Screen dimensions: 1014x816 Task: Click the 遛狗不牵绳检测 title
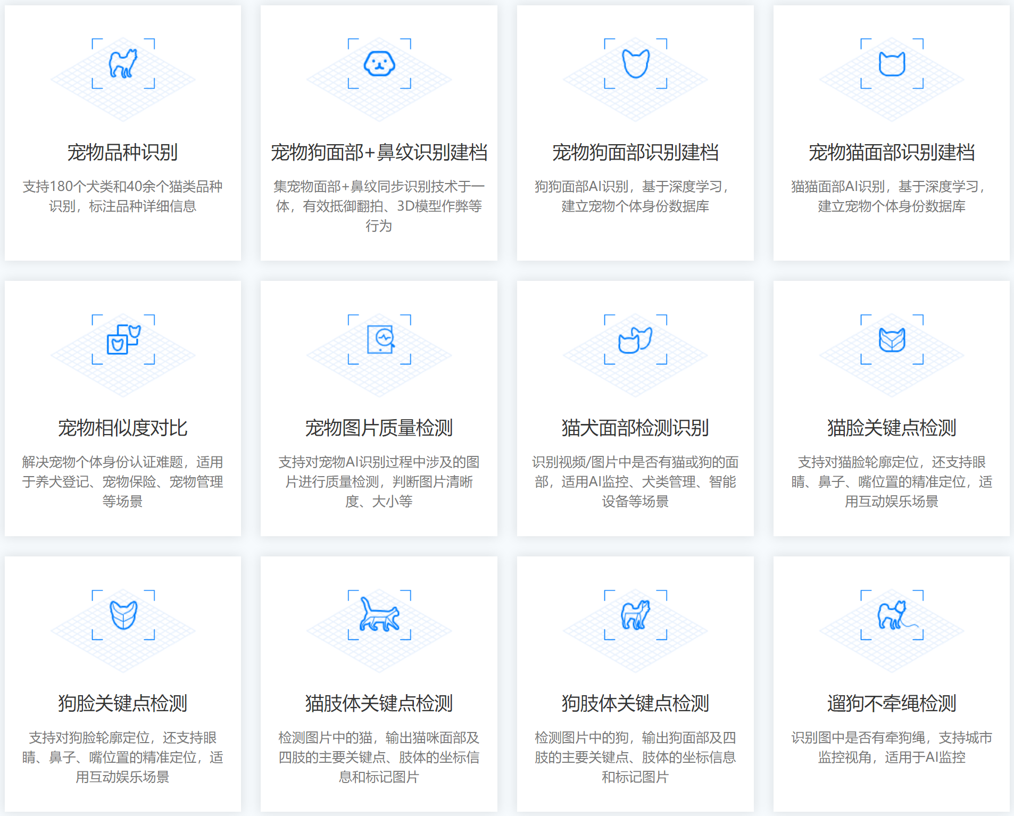coord(892,704)
